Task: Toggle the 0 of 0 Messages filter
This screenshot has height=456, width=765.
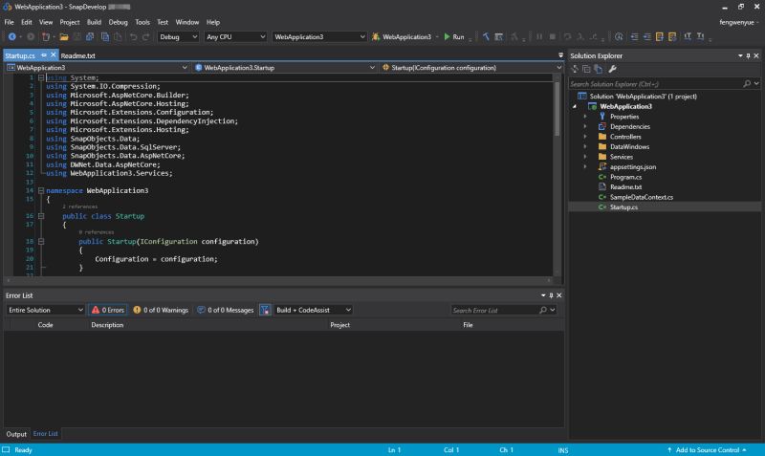Action: (226, 310)
